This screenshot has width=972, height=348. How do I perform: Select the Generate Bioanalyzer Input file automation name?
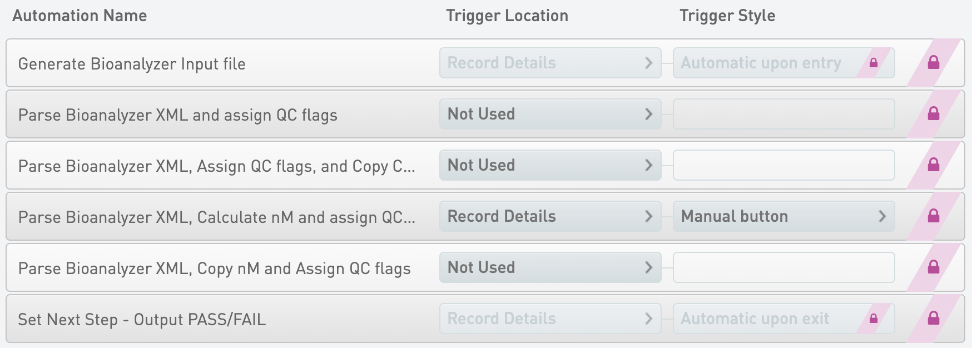coord(132,64)
